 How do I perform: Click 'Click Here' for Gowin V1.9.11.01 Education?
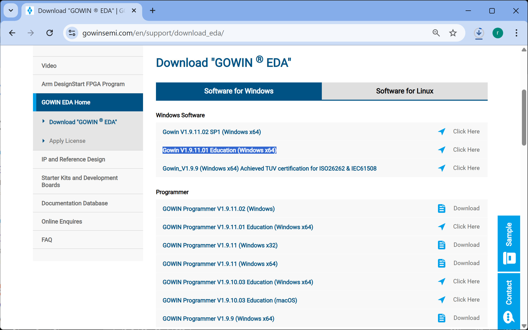pyautogui.click(x=466, y=150)
